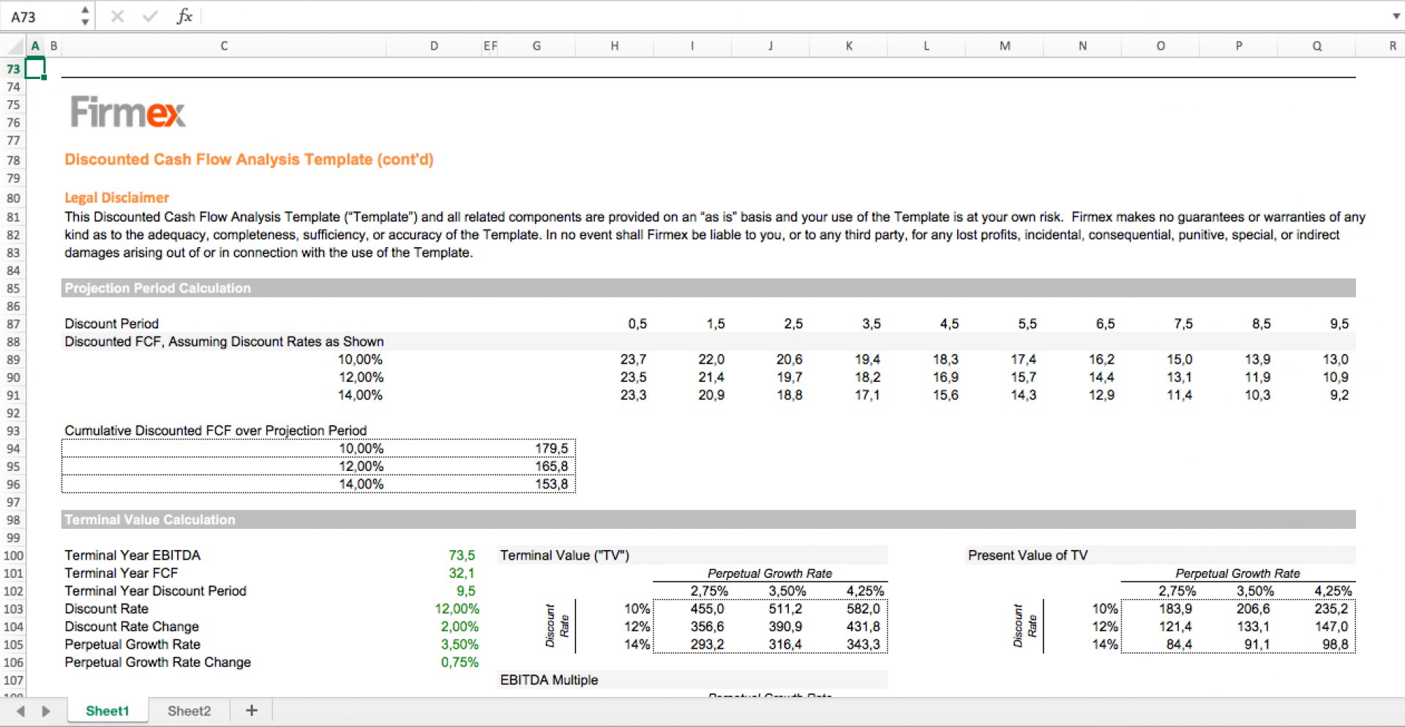Click the present value 133,1
The height and width of the screenshot is (727, 1405).
[x=1254, y=626]
